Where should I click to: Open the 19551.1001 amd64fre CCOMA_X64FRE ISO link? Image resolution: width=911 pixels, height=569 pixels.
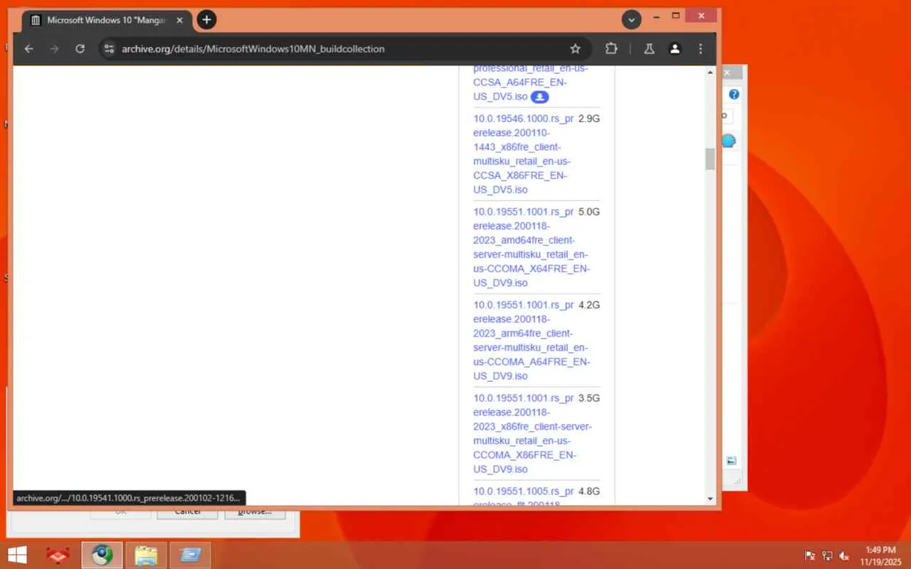(x=532, y=248)
